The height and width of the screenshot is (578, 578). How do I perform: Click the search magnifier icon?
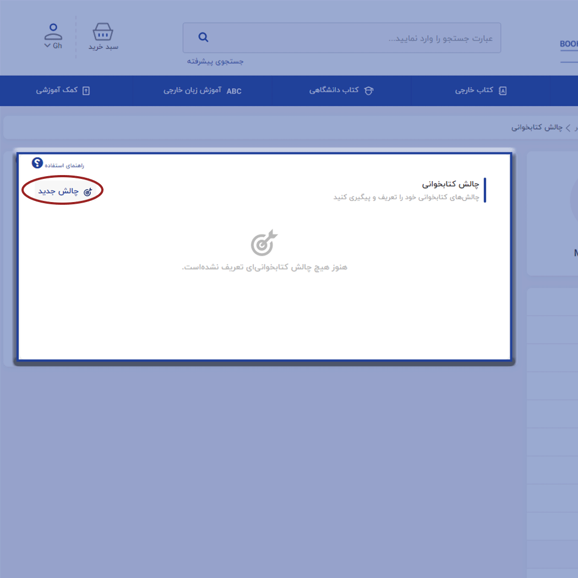(x=204, y=37)
